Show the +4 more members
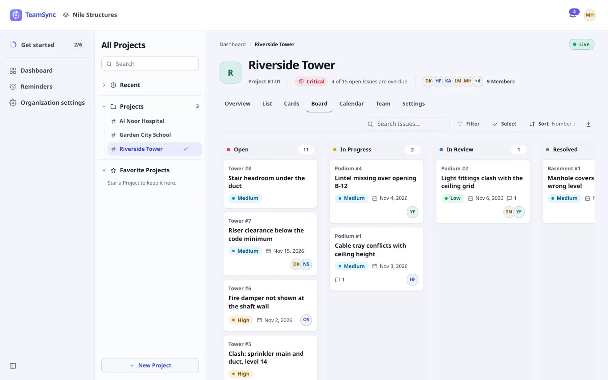Viewport: 608px width, 380px height. click(x=477, y=81)
